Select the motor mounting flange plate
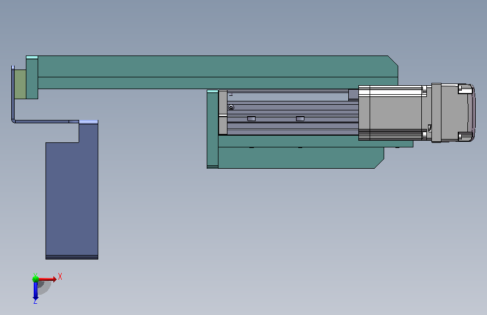This screenshot has width=487, height=315. click(x=436, y=113)
